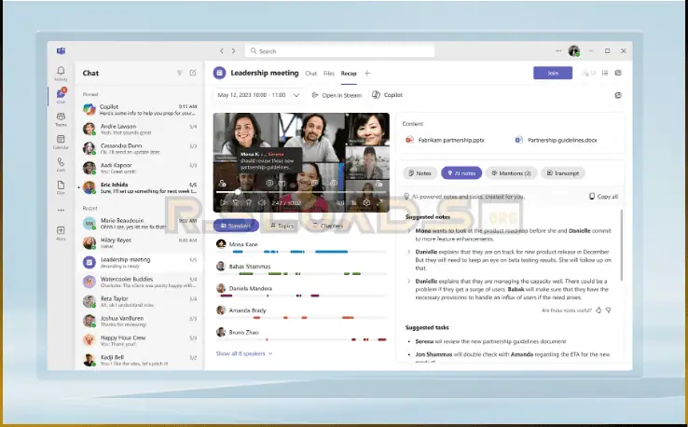Give thumbs down to the notes
688x427 pixels.
609,310
